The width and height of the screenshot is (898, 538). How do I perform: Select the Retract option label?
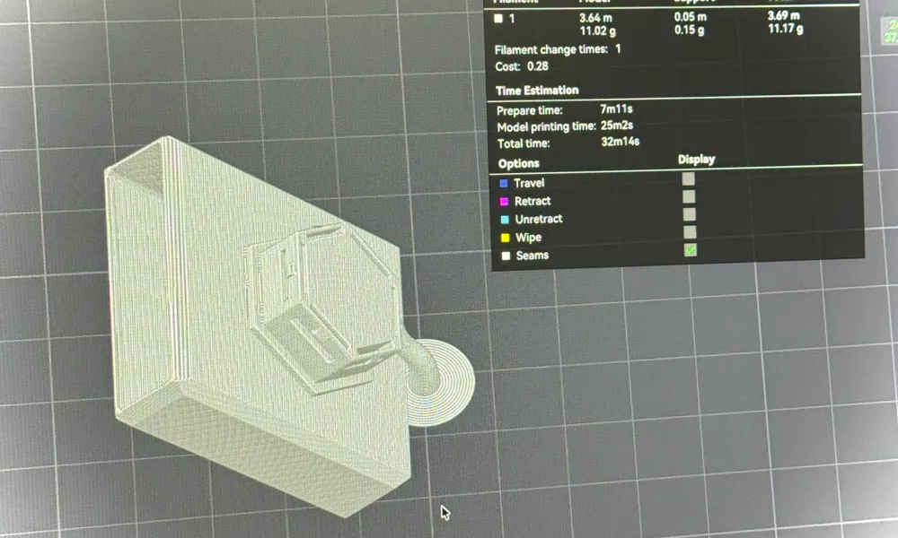pos(532,201)
